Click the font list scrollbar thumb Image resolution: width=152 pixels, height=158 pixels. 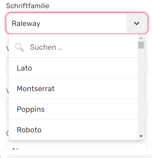point(141,45)
